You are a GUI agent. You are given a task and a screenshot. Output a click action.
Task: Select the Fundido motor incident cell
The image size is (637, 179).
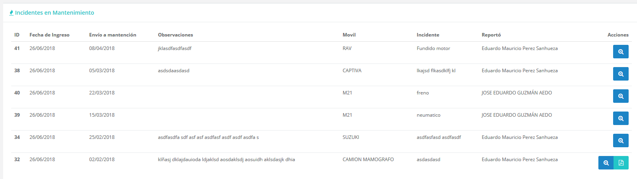tap(434, 48)
